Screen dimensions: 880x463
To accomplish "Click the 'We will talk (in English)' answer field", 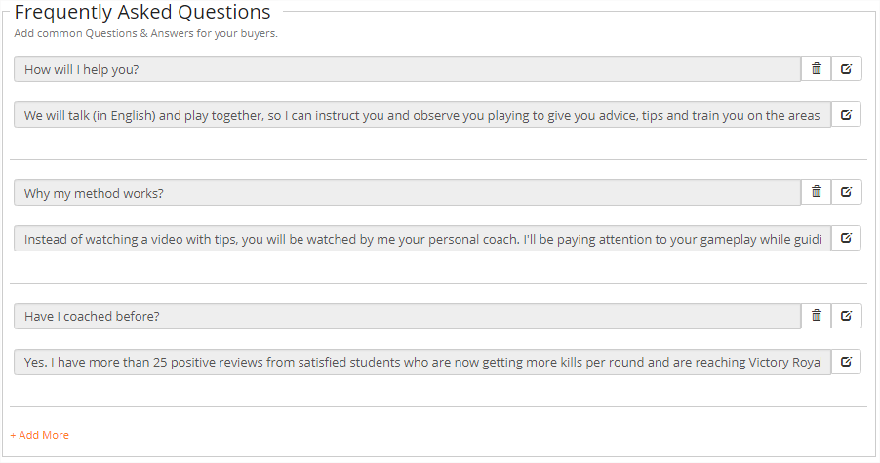I will pos(421,115).
